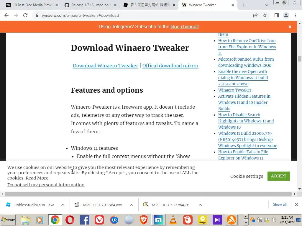Screen dimensions: 302x226
Task: Click Show all downloads
Action: coord(280,205)
